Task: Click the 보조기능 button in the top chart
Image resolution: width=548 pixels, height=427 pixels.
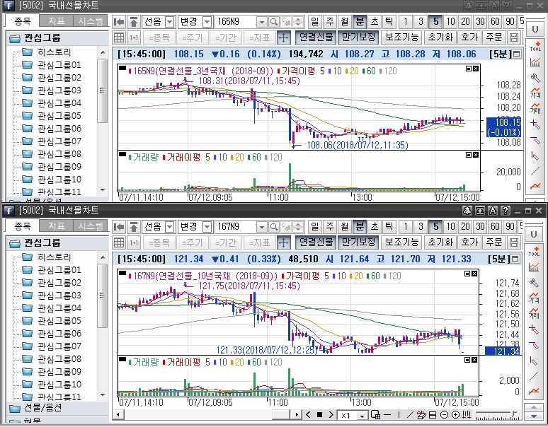Action: 401,37
